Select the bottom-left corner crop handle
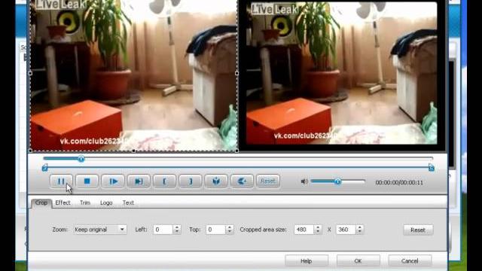482x271 pixels. [x=30, y=151]
